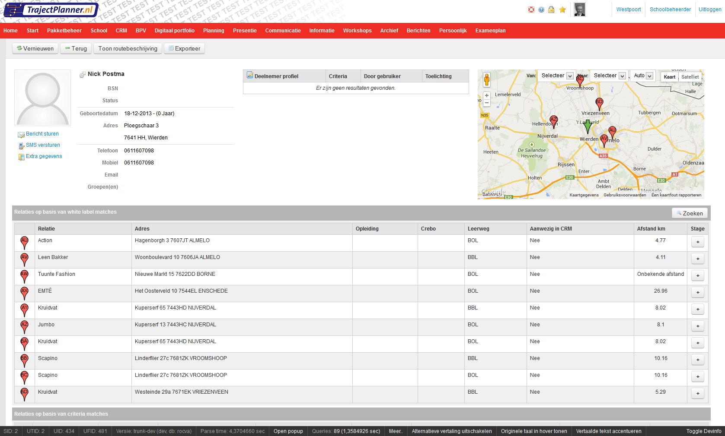725x436 pixels.
Task: Click Meer.. in the debug bar
Action: (396, 431)
